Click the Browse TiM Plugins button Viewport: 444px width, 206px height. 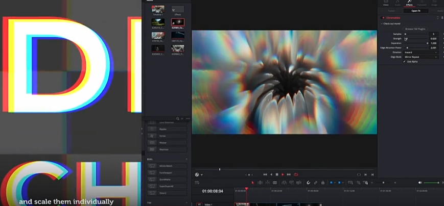(x=415, y=29)
